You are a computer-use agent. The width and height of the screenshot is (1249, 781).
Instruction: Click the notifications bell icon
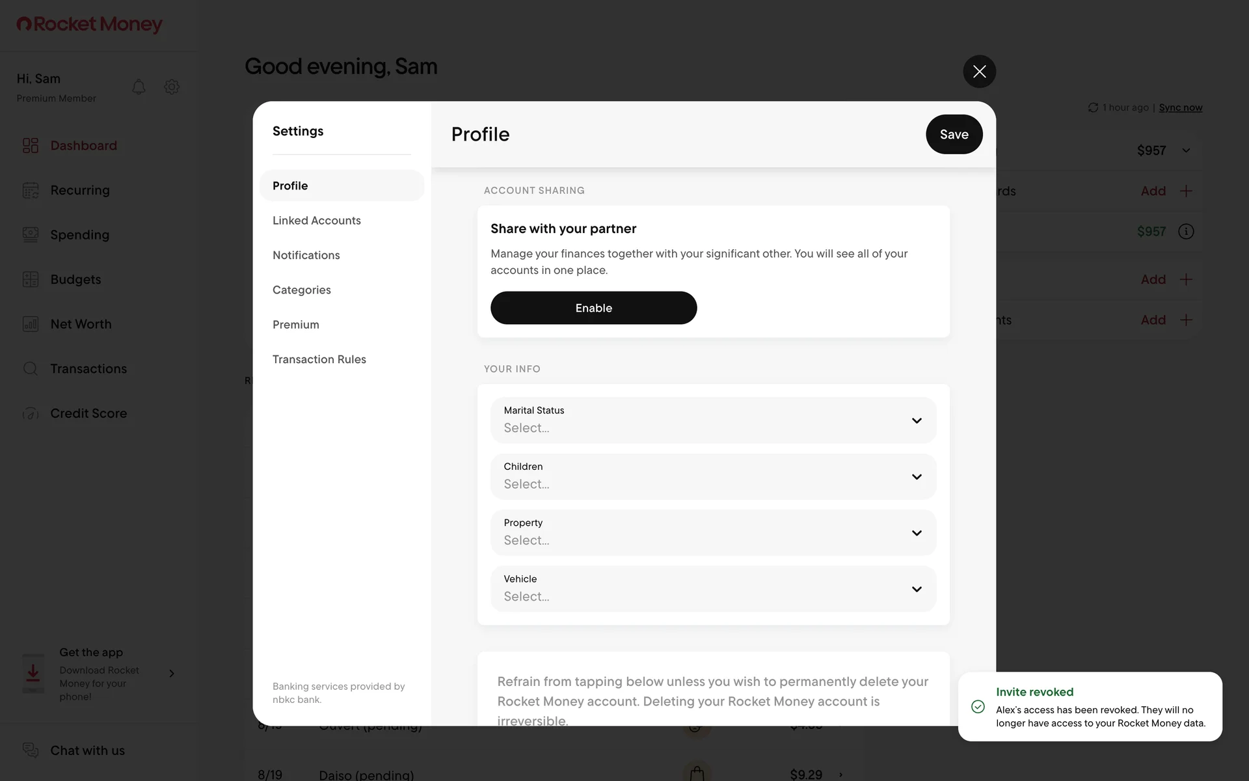point(139,87)
